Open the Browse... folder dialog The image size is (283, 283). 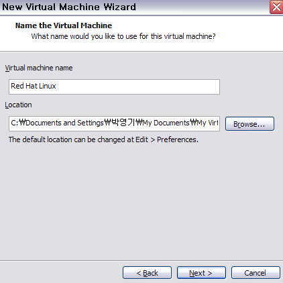[x=249, y=124]
